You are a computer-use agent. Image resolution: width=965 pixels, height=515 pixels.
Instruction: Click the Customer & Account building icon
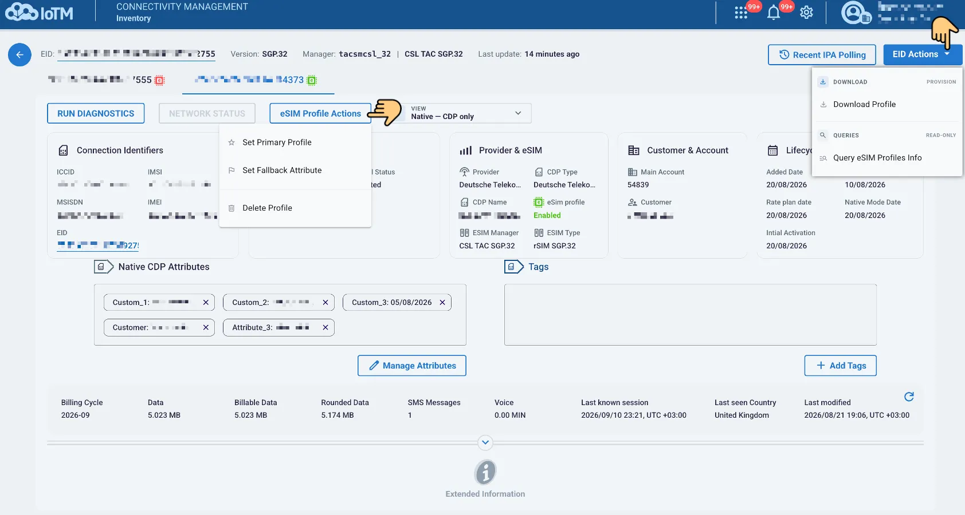click(634, 150)
